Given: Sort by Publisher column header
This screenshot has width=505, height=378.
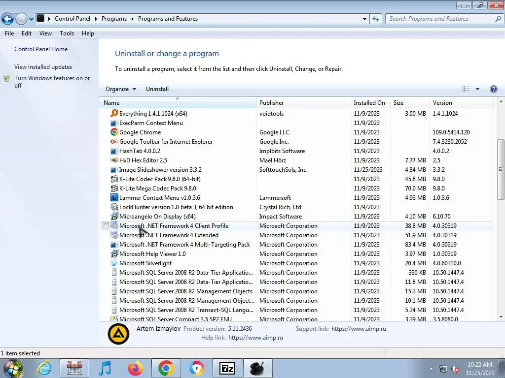Looking at the screenshot, I should [x=303, y=102].
